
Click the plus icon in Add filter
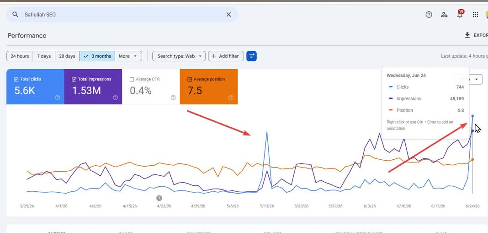[213, 56]
